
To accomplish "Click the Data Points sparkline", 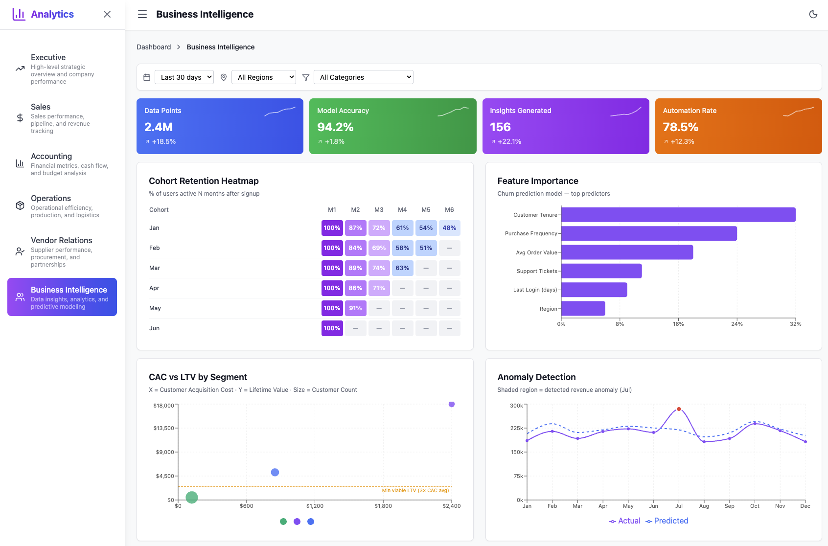I will (280, 112).
